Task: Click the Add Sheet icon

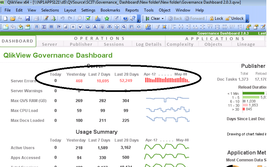Action: (6, 27)
